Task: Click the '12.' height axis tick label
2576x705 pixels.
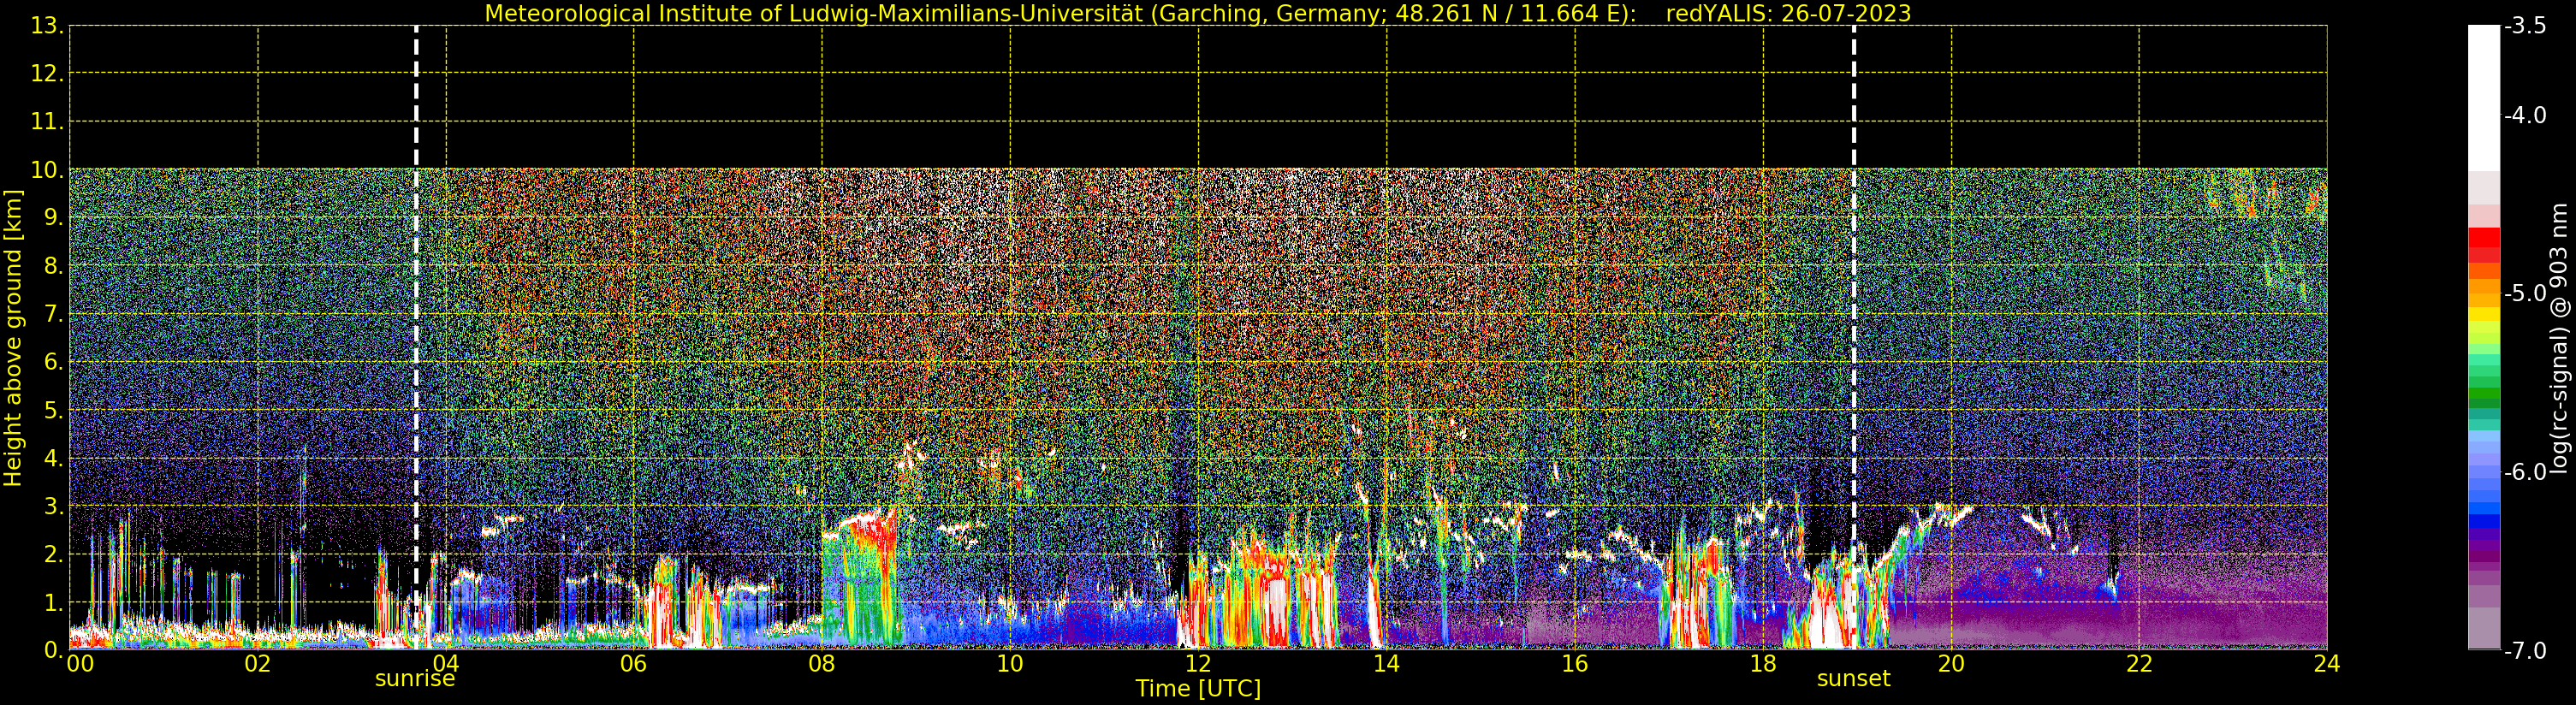Action: pyautogui.click(x=47, y=74)
